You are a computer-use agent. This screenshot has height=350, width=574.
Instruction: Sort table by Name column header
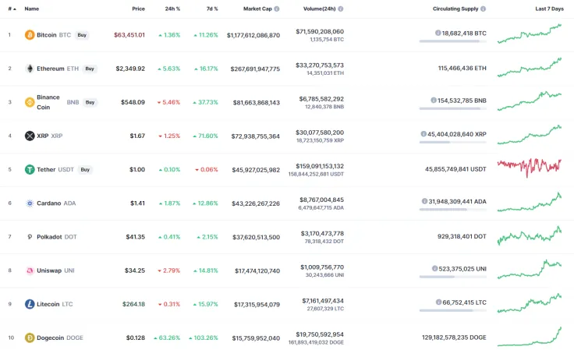(x=32, y=9)
